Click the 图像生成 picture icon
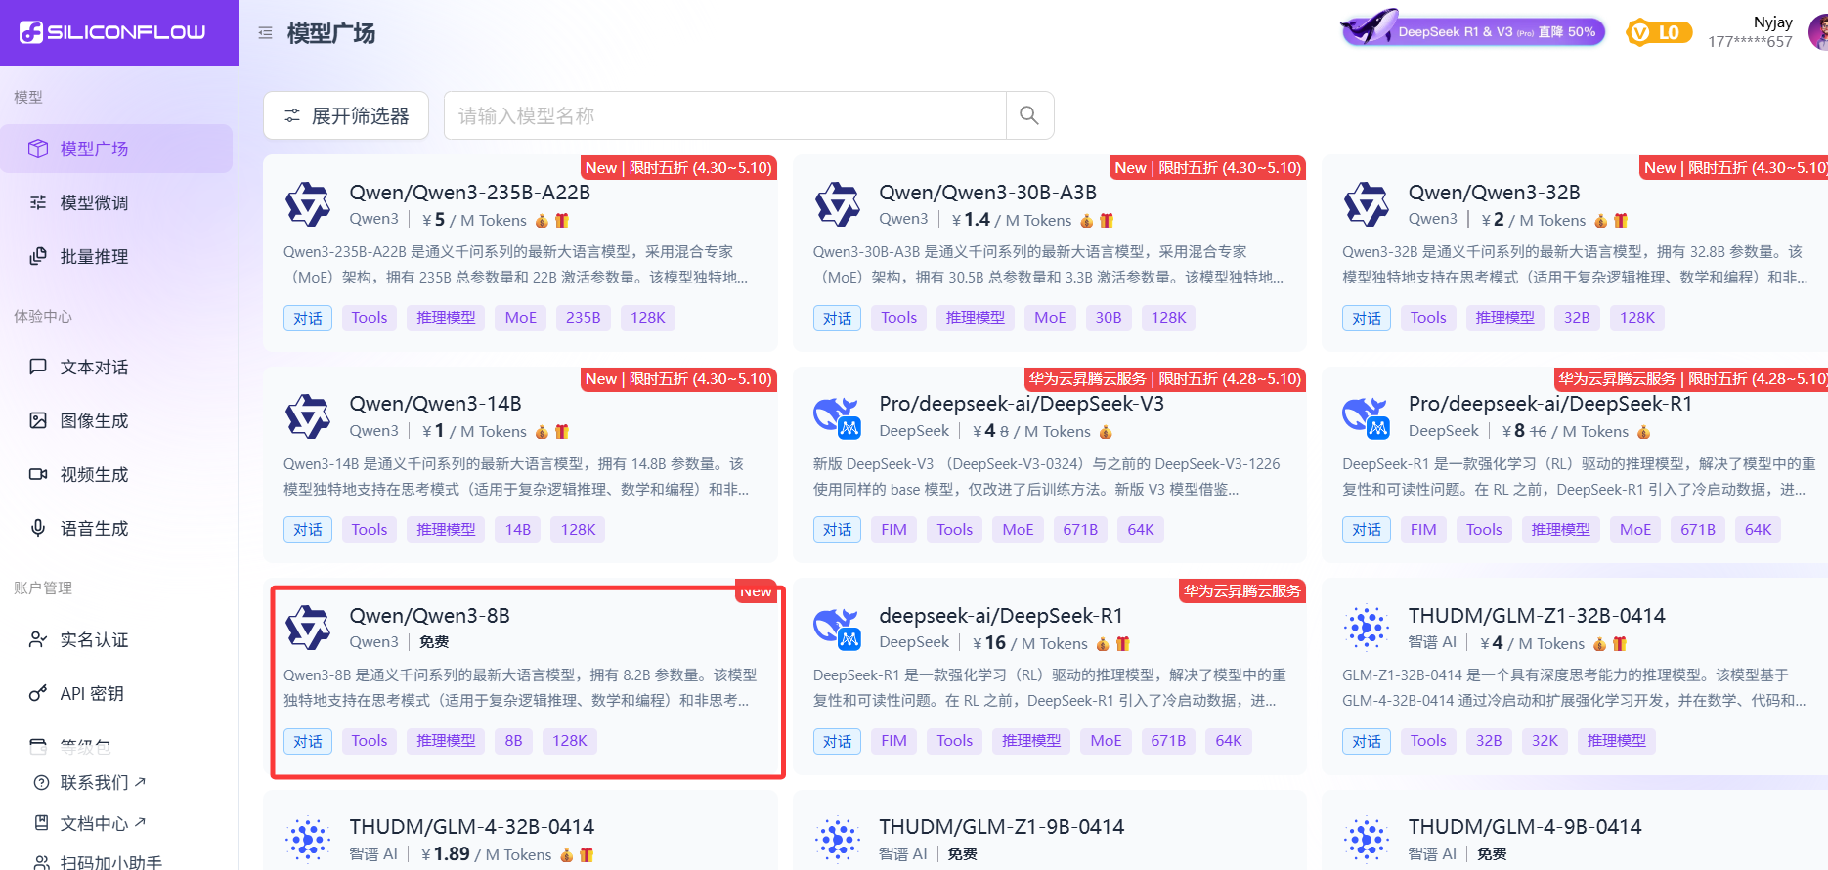Screen dimensions: 1828x870 pyautogui.click(x=38, y=420)
